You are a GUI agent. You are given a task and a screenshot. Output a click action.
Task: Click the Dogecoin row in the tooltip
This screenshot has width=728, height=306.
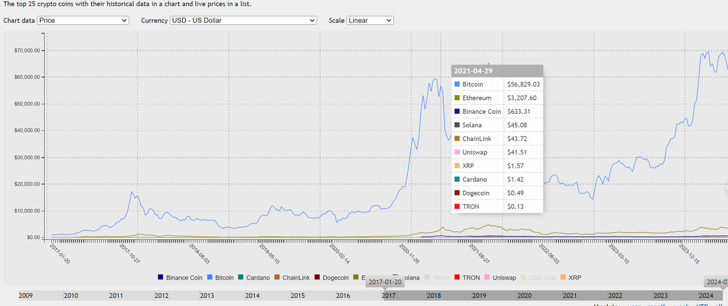(496, 193)
